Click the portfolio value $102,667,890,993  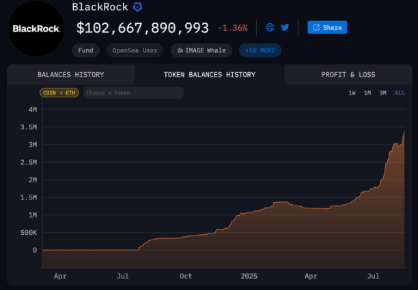click(x=142, y=28)
